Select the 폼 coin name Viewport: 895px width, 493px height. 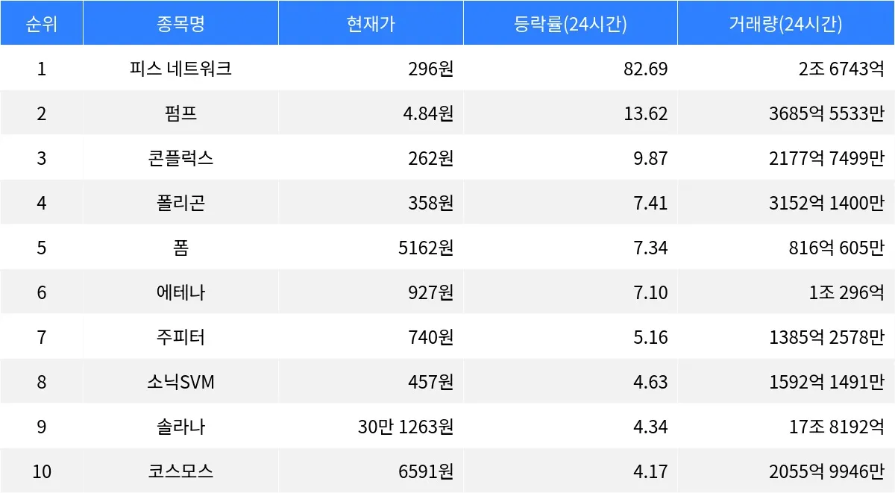click(180, 248)
